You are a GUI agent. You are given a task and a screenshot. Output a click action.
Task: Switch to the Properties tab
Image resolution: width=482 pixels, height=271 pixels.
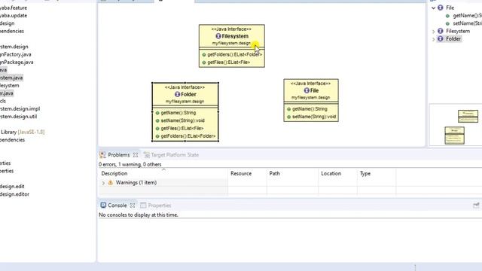(x=159, y=206)
